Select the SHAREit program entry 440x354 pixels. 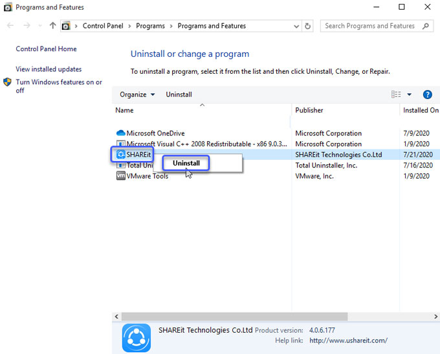tap(138, 155)
